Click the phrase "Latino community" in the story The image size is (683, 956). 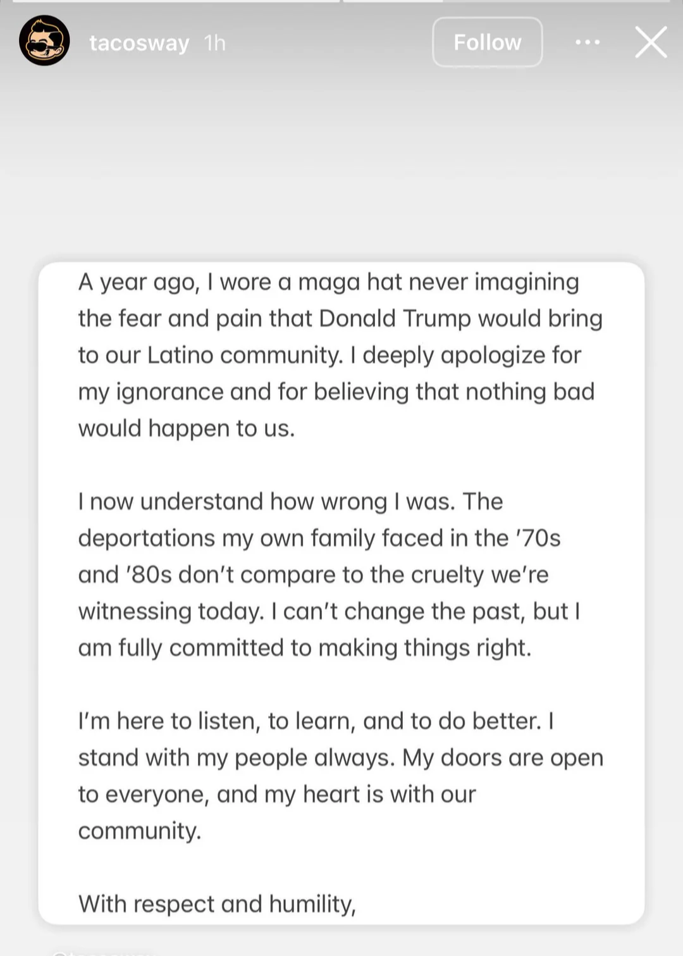pos(245,355)
